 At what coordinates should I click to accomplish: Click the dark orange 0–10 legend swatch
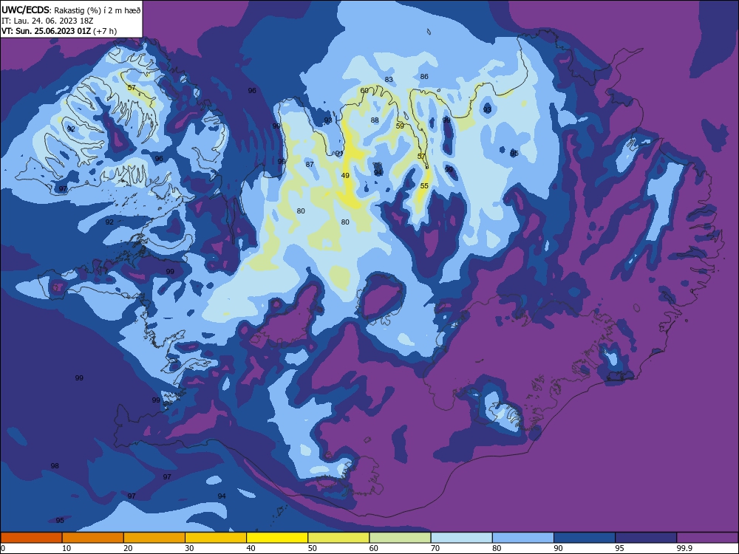coord(31,538)
